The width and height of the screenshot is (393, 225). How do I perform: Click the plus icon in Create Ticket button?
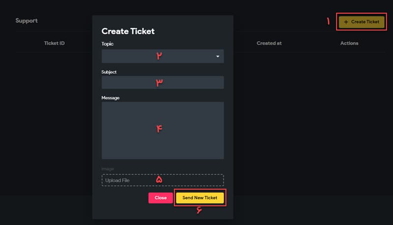click(x=346, y=22)
